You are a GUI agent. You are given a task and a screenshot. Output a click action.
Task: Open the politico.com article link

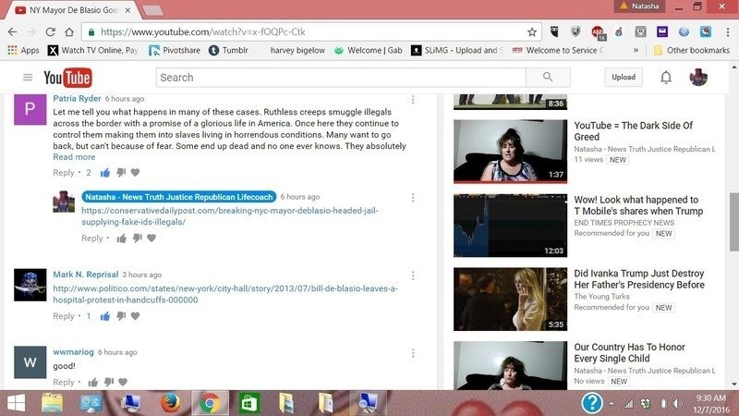pos(225,294)
